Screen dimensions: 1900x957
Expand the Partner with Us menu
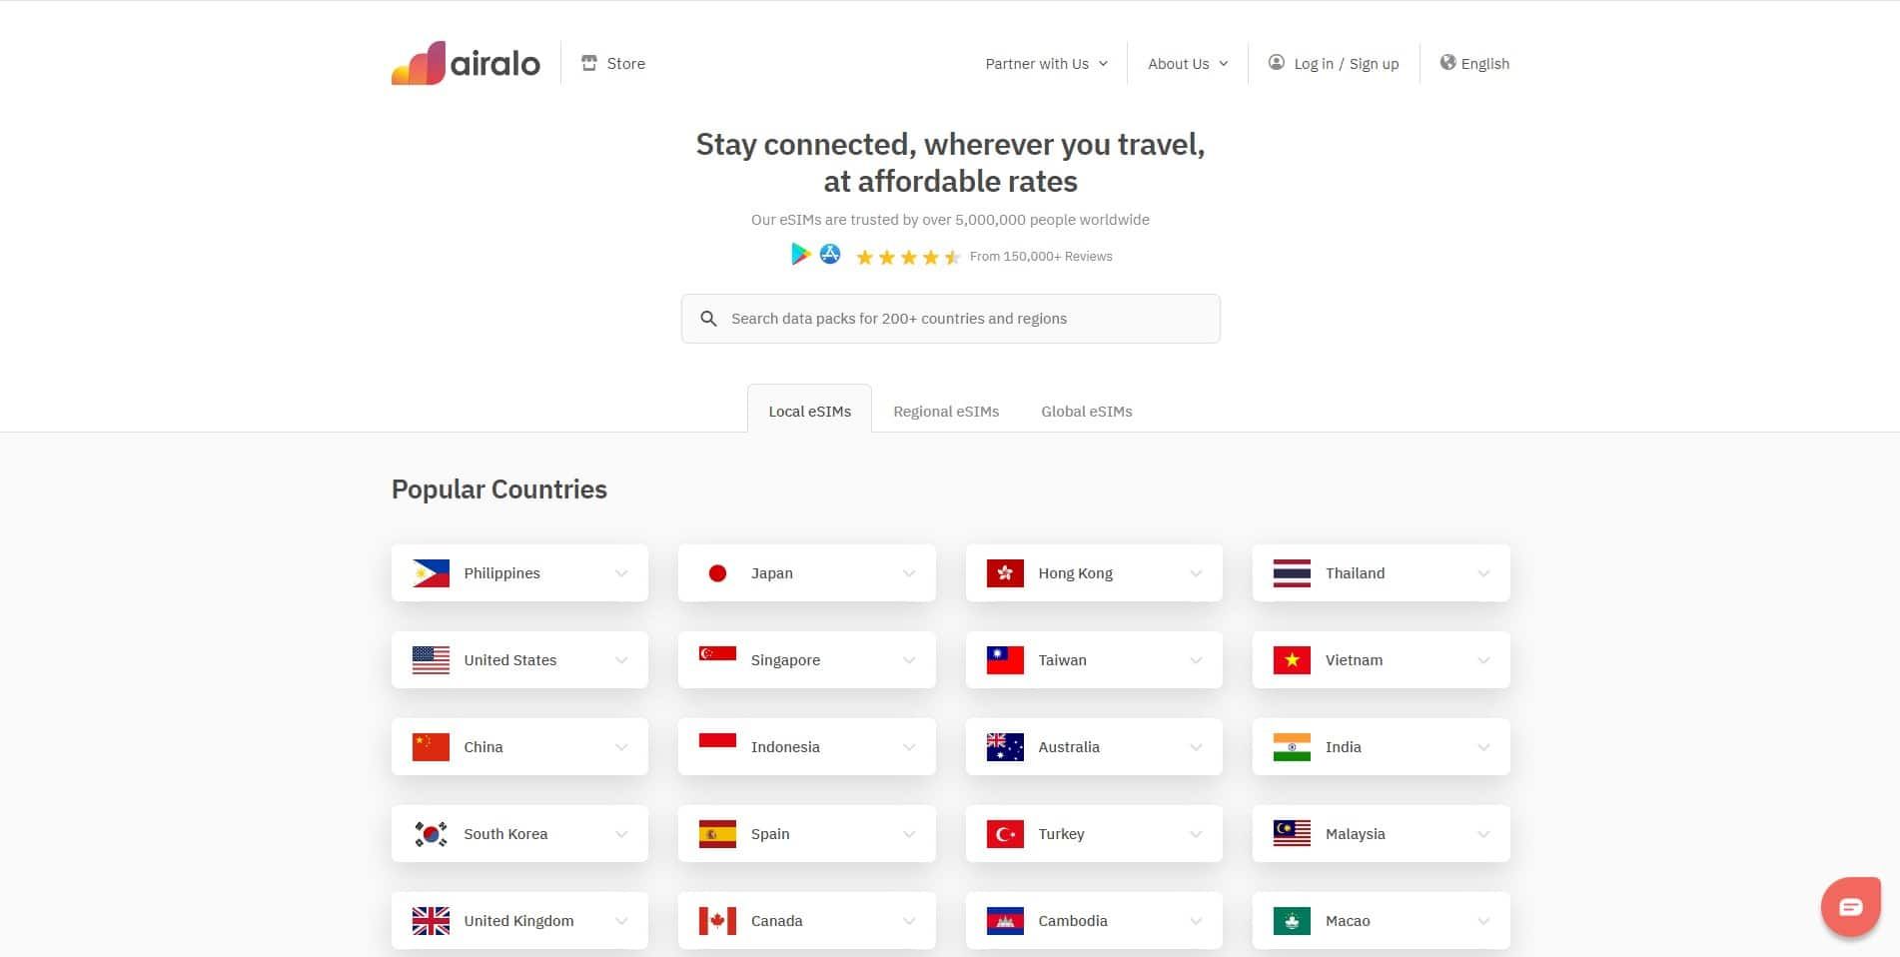click(x=1046, y=64)
